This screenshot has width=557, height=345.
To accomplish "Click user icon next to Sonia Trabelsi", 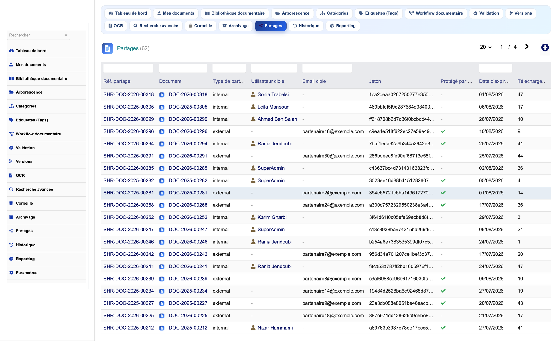I will 253,94.
